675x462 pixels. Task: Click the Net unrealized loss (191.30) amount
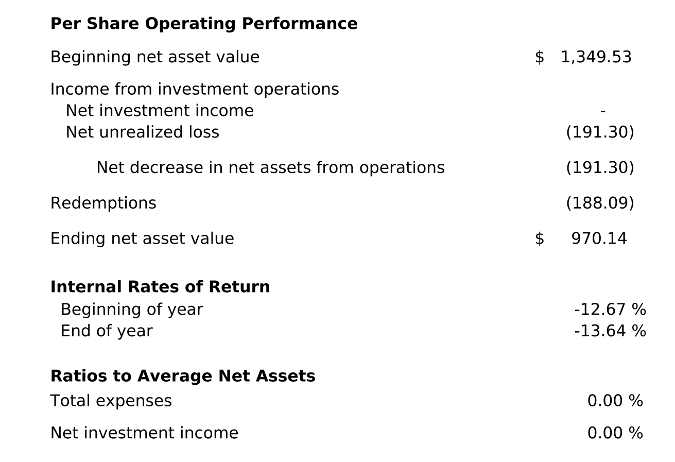[x=600, y=132]
